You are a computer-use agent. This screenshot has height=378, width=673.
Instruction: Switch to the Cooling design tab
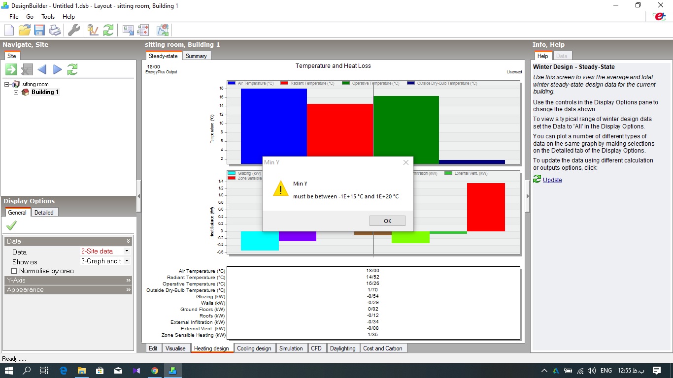[254, 348]
